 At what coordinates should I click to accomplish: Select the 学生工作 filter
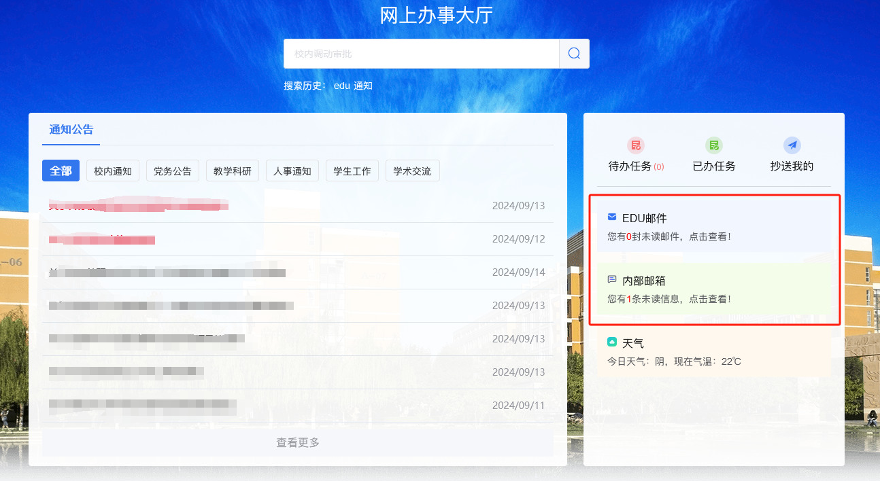click(352, 171)
